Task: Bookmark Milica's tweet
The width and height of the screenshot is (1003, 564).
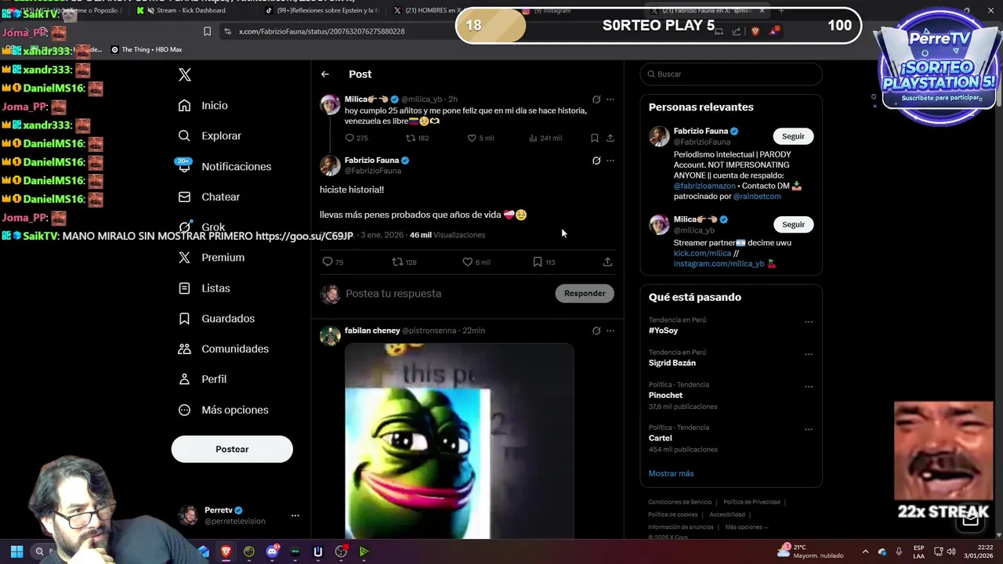Action: pos(594,138)
